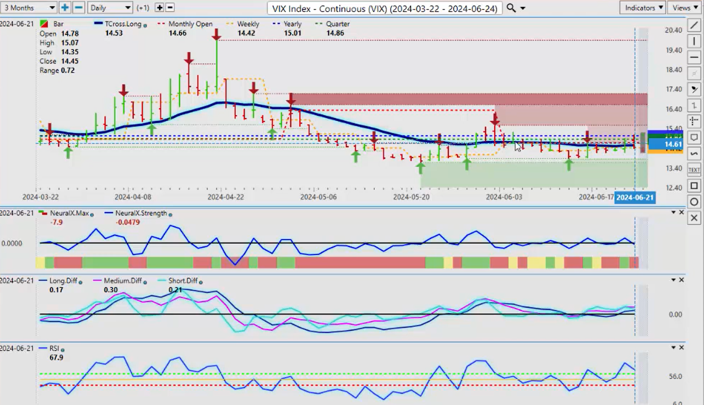Click the VIX Index symbol field
704x405 pixels.
coord(384,8)
